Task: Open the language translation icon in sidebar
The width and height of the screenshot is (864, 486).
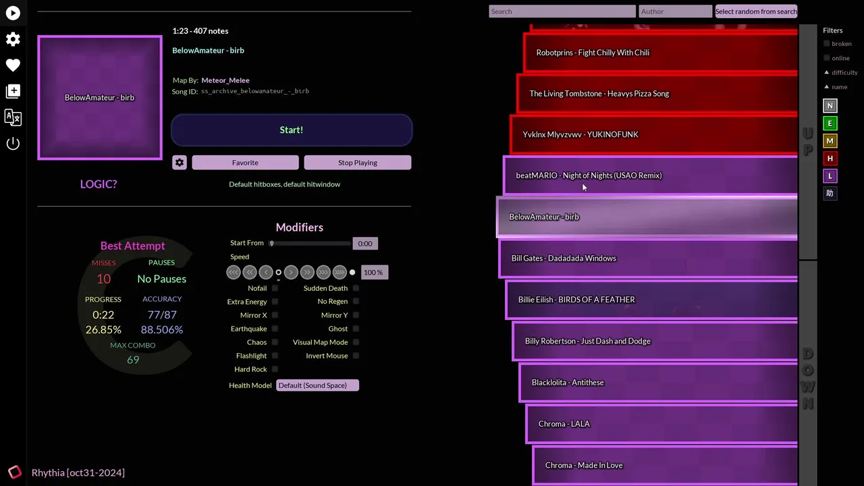Action: 13,117
